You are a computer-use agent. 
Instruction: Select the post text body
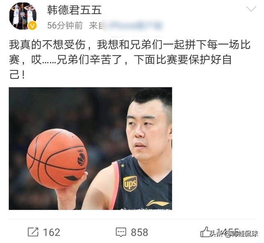(130, 60)
